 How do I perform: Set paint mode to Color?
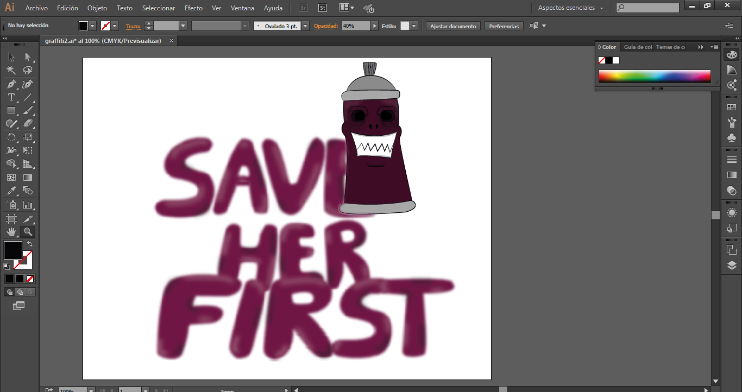click(9, 279)
